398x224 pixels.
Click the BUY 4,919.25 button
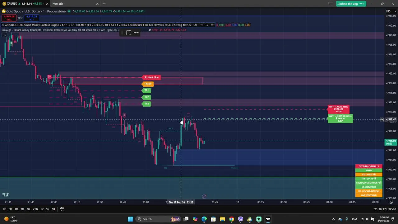[31, 18]
